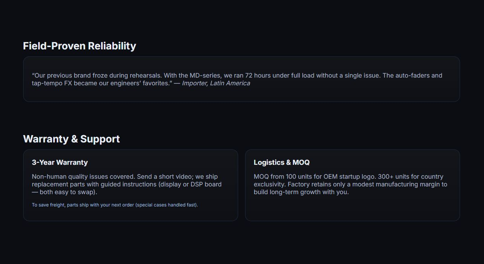Click the "Importer, Latin America" attribution
Image resolution: width=484 pixels, height=264 pixels.
(216, 83)
